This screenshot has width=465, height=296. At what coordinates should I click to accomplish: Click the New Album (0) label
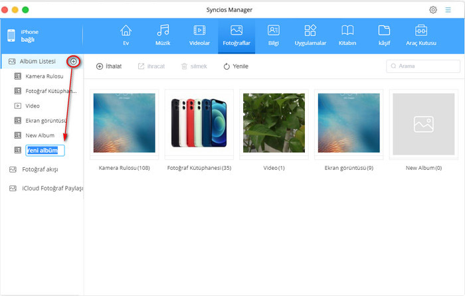424,168
